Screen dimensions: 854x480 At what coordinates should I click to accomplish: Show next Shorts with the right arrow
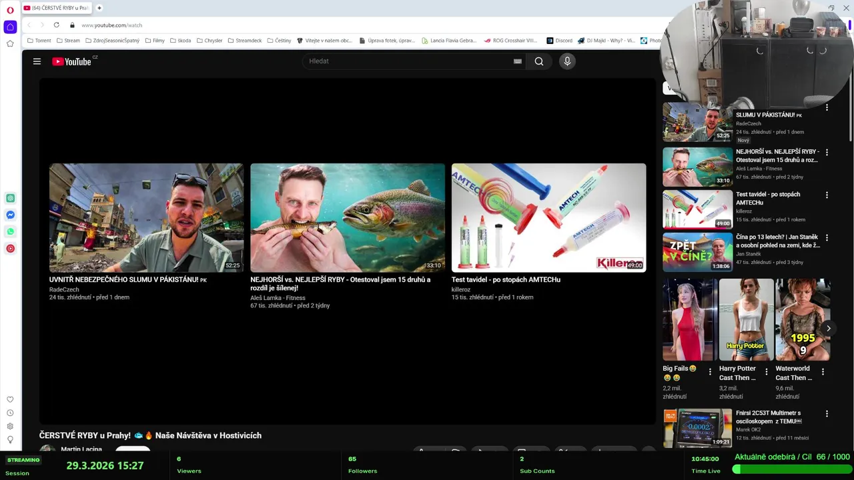828,328
